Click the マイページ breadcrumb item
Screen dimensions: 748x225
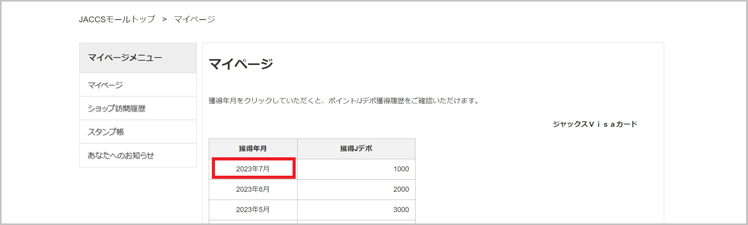(195, 19)
